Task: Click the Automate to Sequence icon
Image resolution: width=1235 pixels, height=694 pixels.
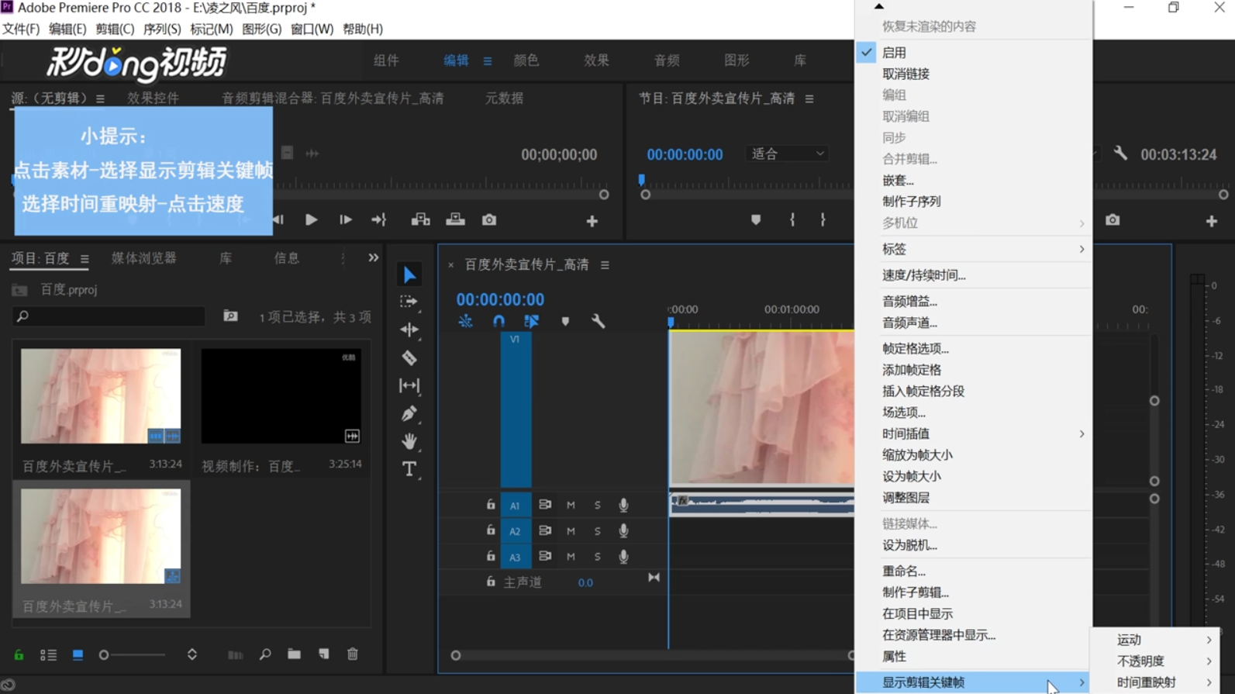Action: pyautogui.click(x=235, y=655)
